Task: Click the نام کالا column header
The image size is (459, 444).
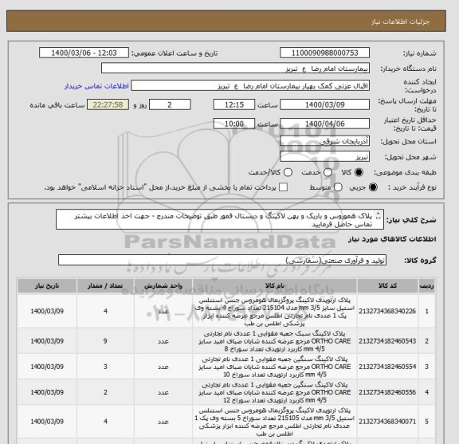Action: point(275,286)
